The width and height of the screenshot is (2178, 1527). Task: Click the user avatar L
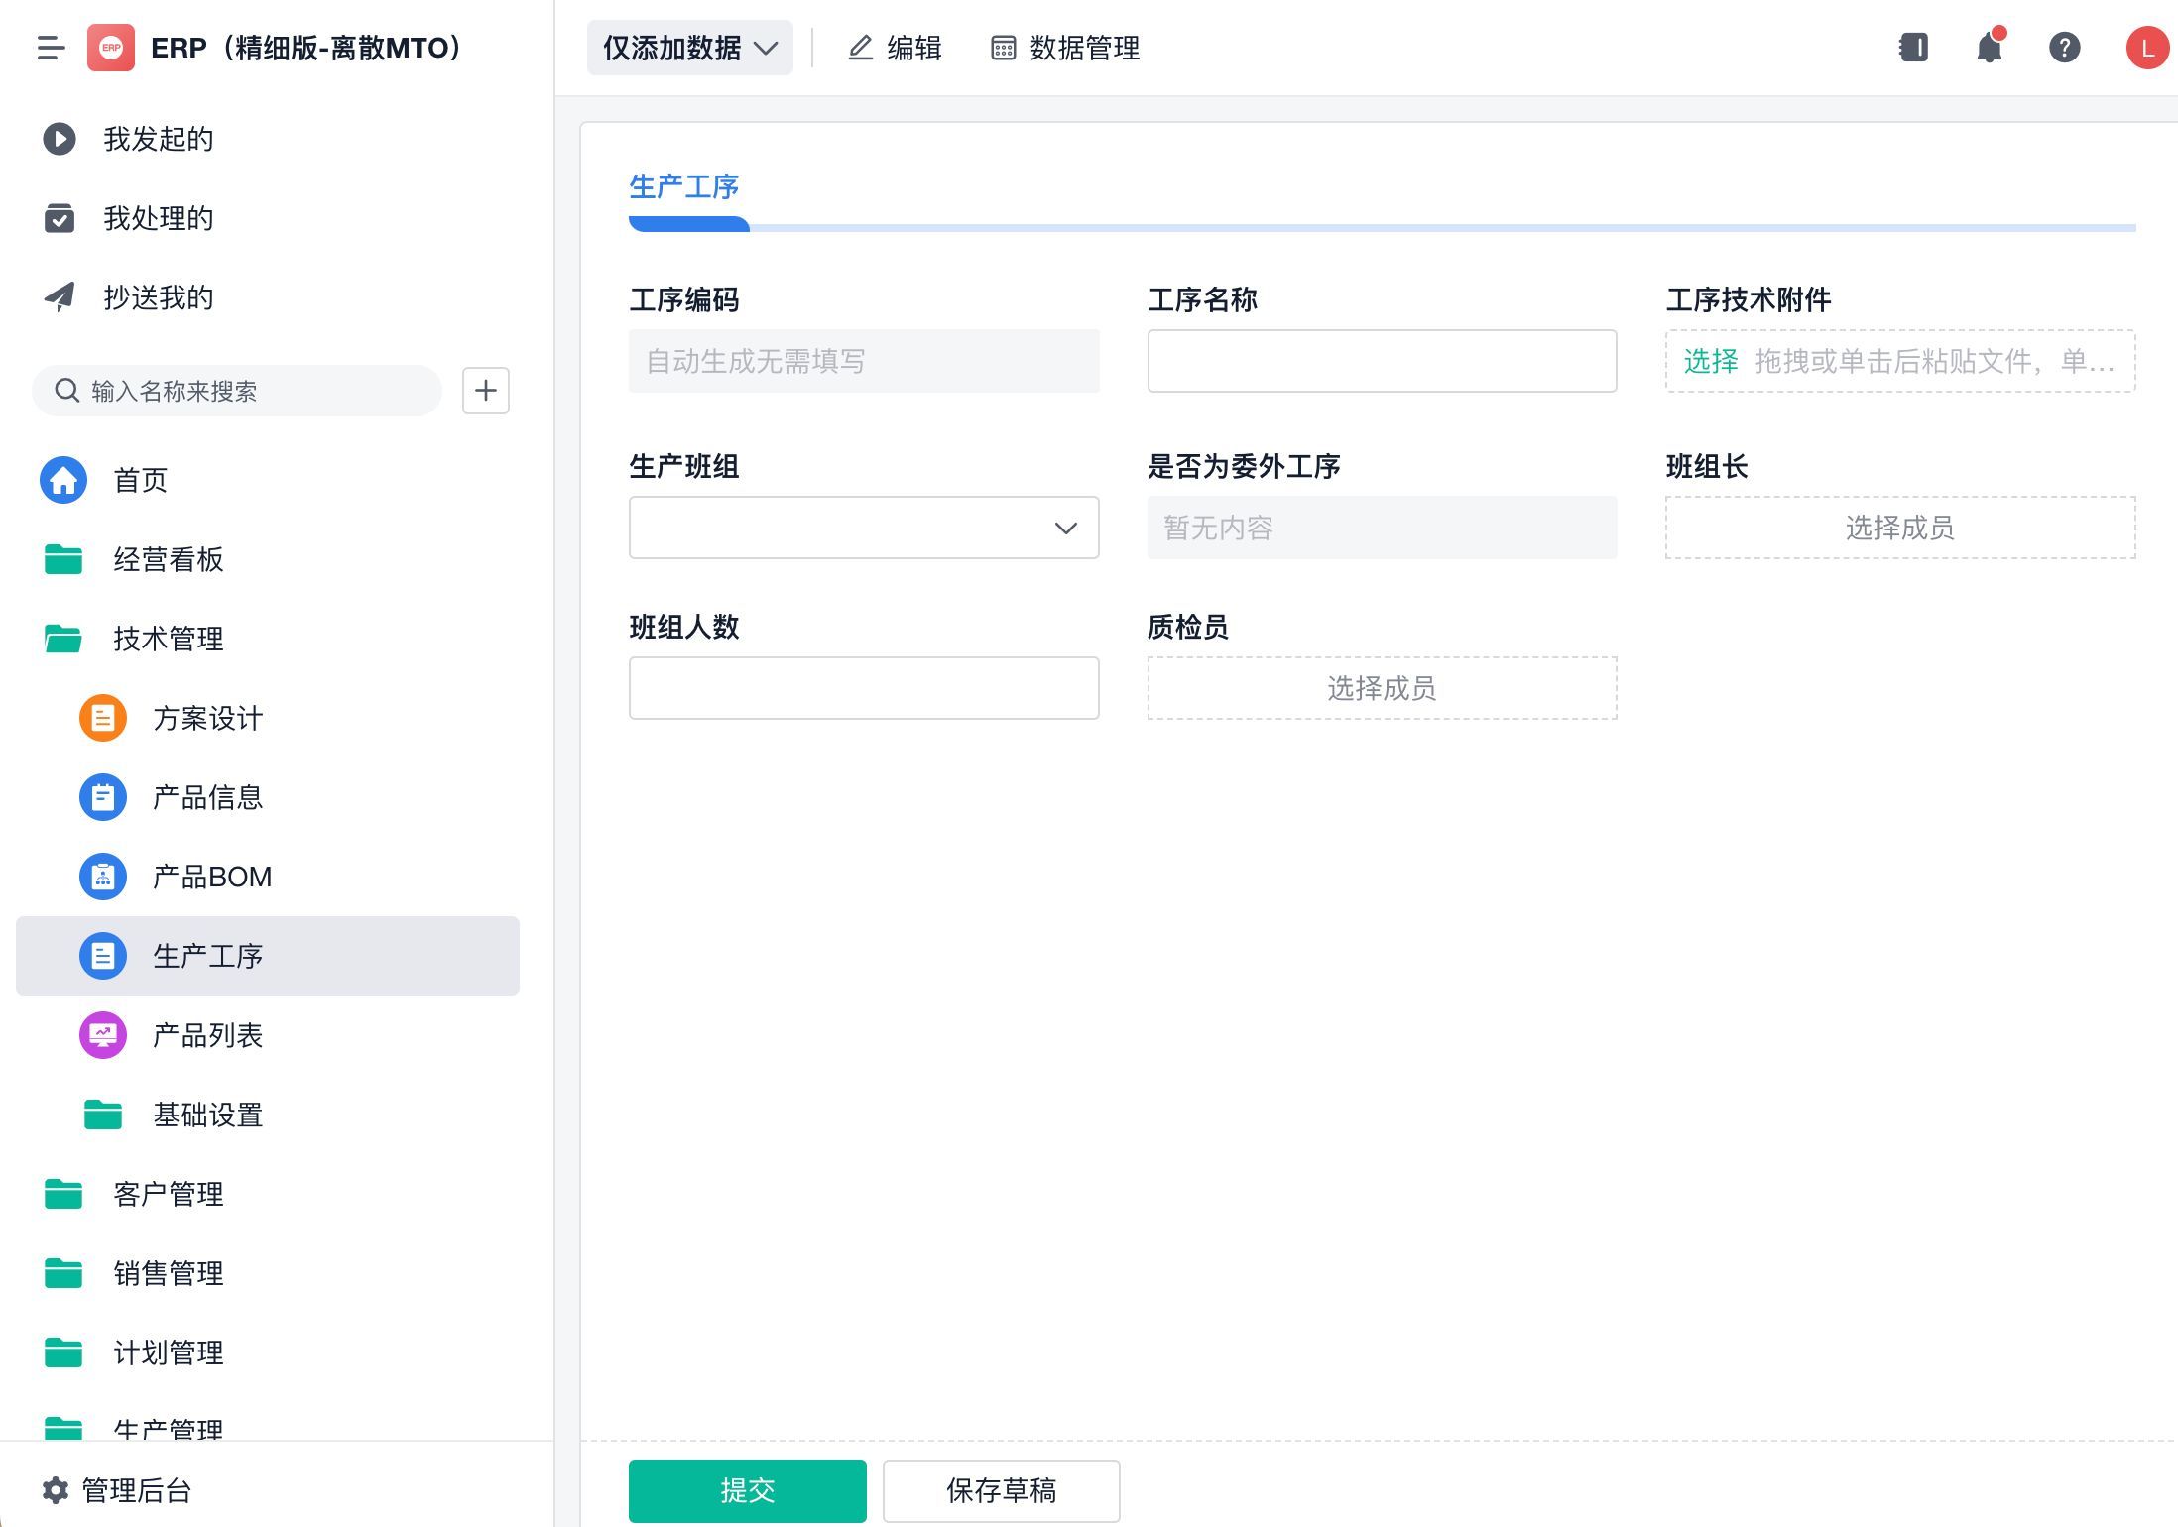pyautogui.click(x=2147, y=48)
